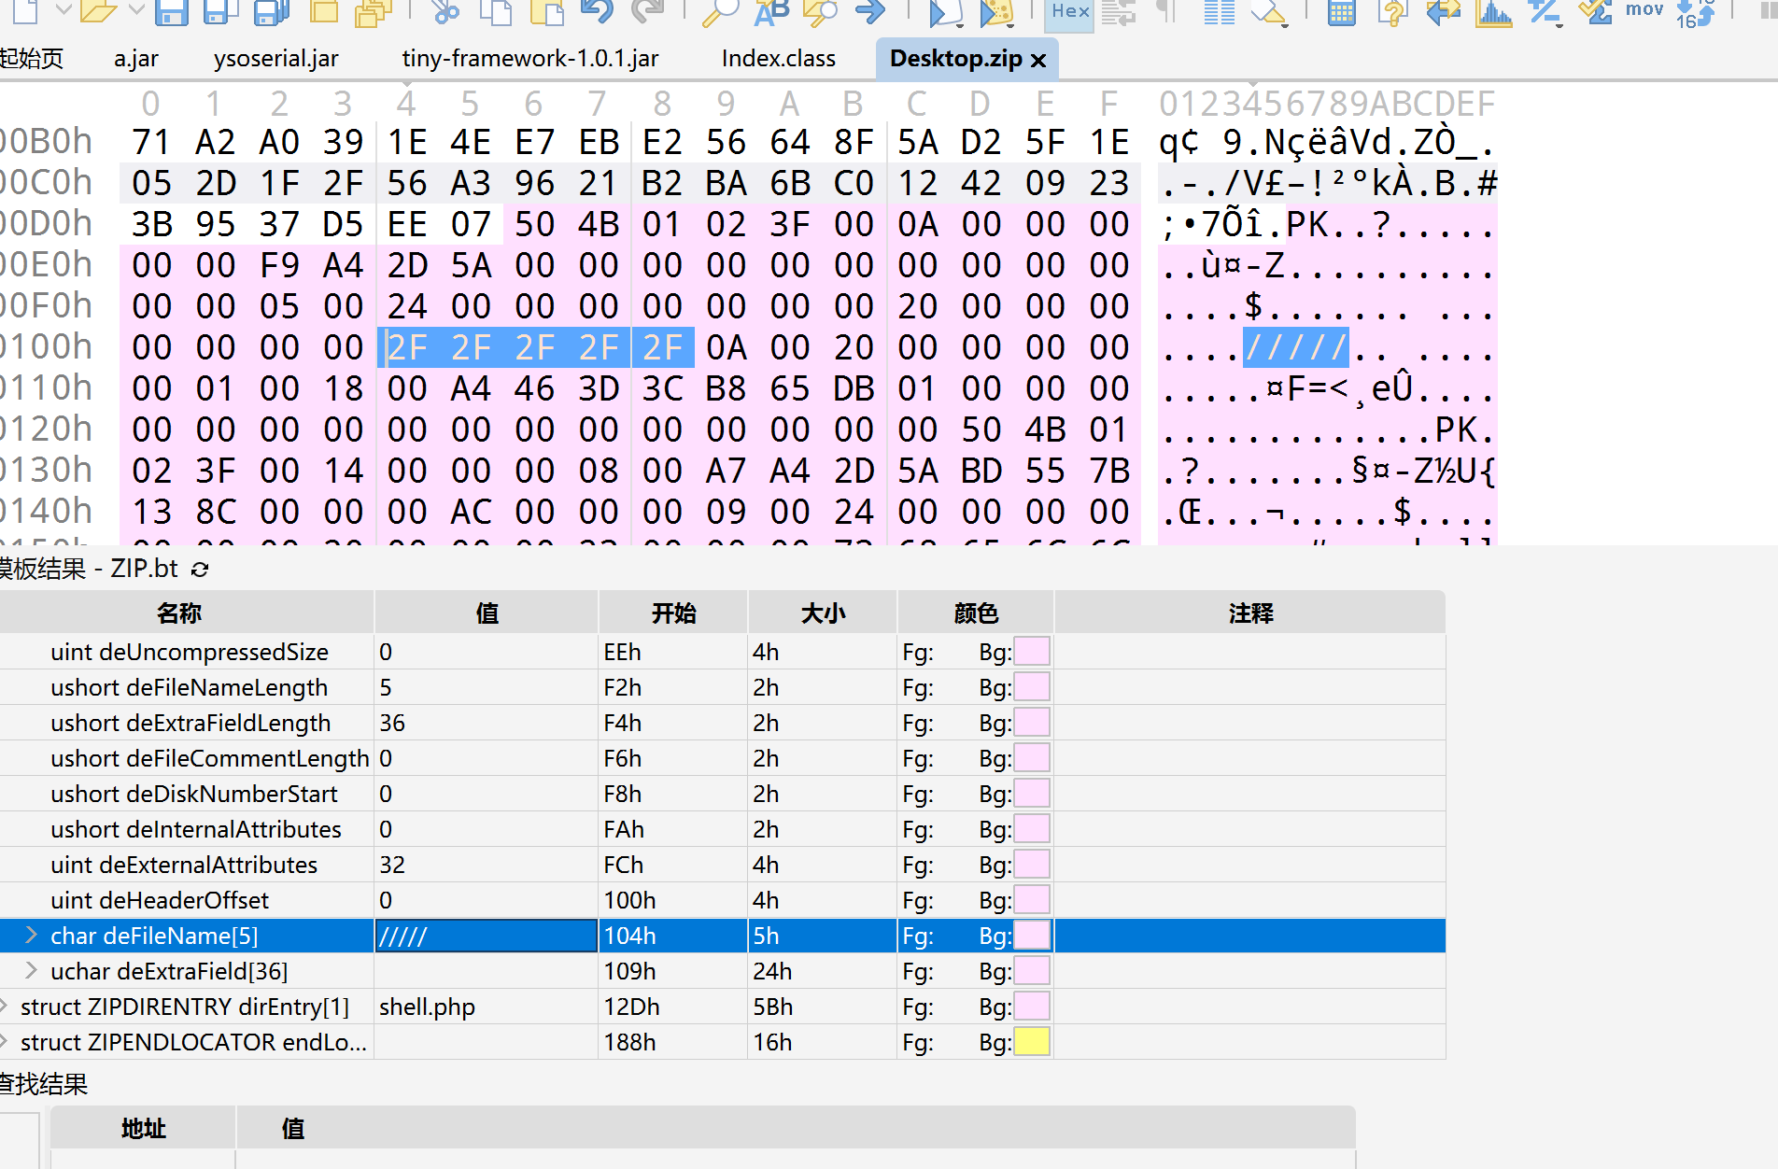The image size is (1778, 1169).
Task: Refresh the ZIP.bt template results
Action: pyautogui.click(x=200, y=569)
